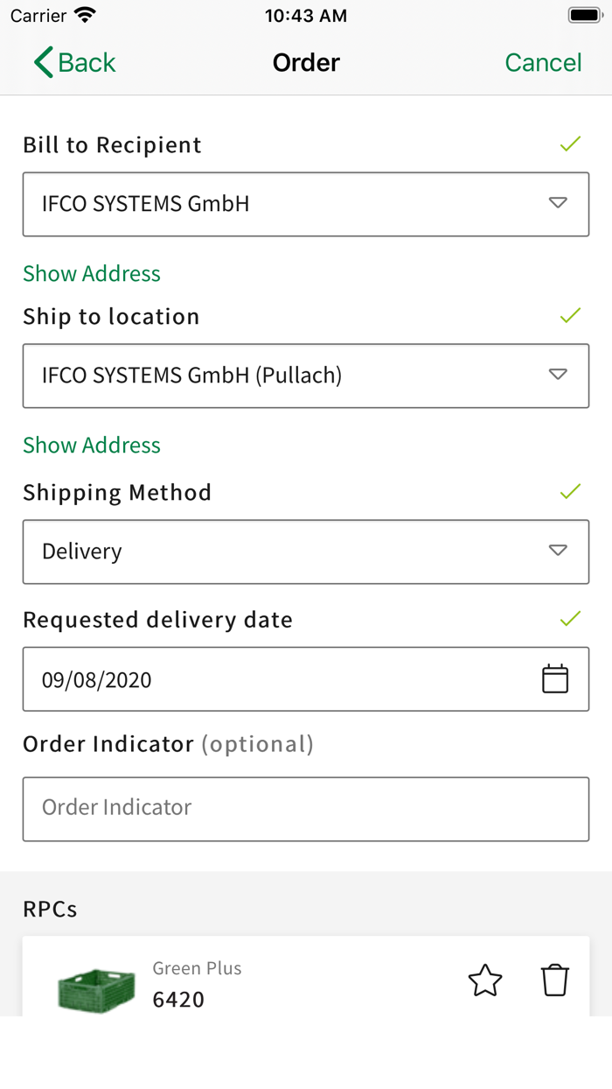
Task: Click the checkmark next to Shipping Method
Action: pos(570,490)
